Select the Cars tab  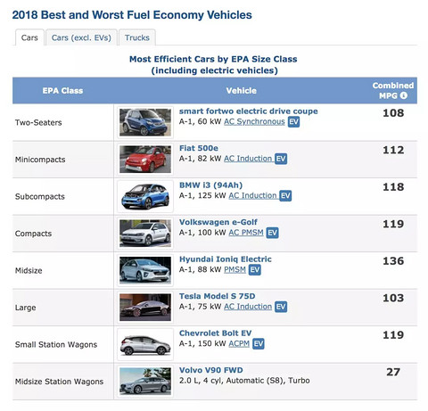point(29,37)
